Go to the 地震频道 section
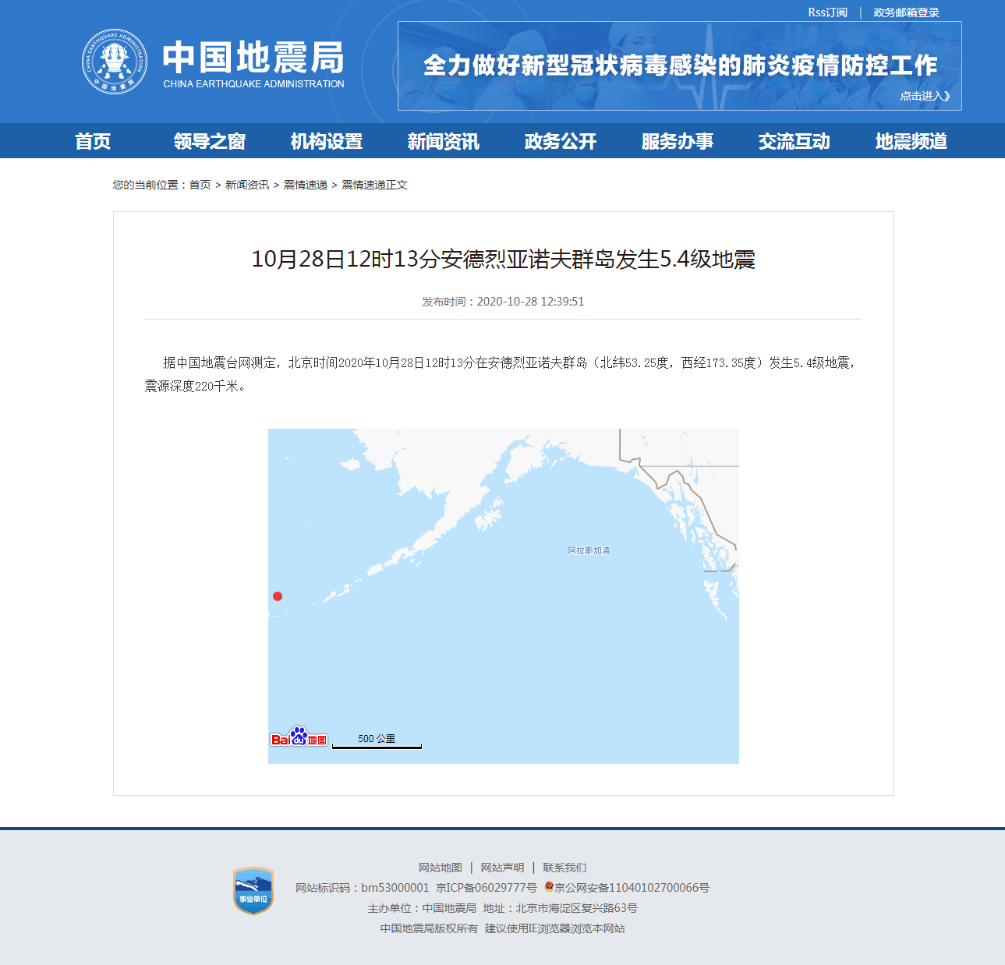 (911, 141)
